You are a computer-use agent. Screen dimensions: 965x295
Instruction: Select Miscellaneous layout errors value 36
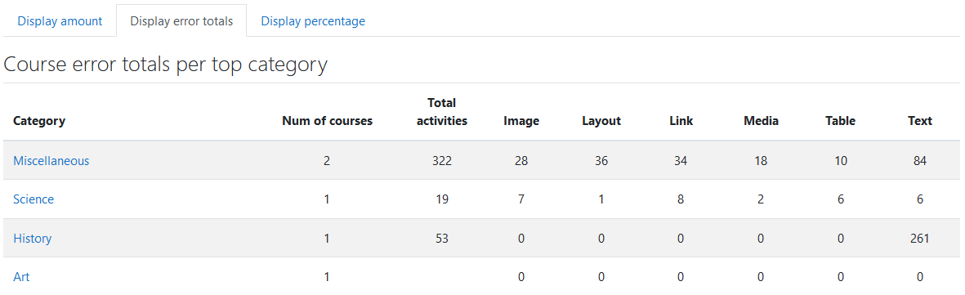[601, 161]
